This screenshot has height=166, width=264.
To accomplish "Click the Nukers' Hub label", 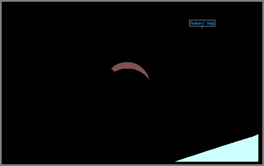I will (202, 23).
